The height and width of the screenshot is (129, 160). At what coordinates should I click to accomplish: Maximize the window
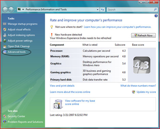point(147,2)
